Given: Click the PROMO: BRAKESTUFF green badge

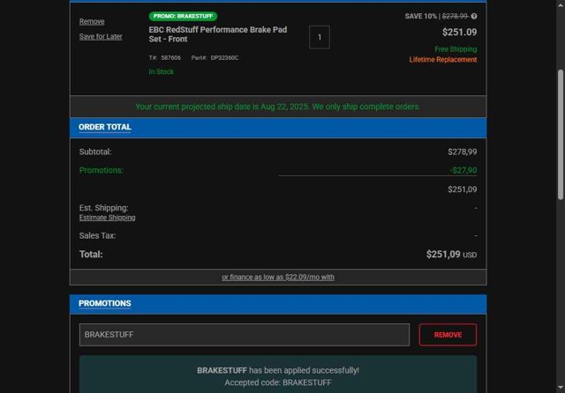Looking at the screenshot, I should [183, 16].
